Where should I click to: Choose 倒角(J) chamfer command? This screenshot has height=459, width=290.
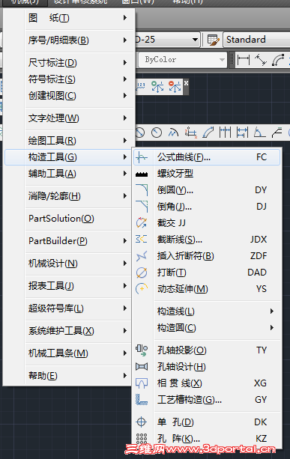pos(207,207)
